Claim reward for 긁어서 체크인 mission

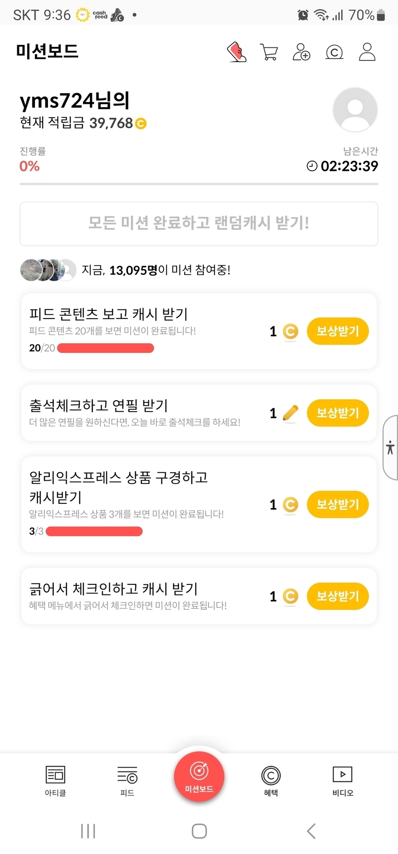coord(338,596)
